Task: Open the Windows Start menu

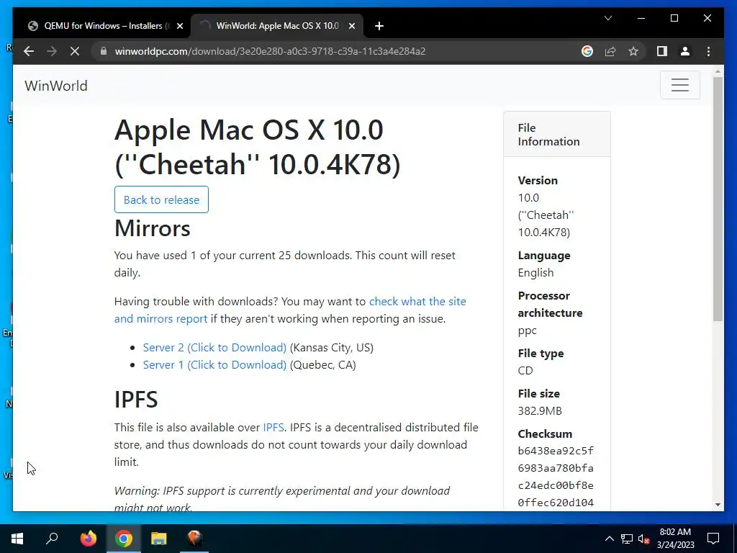Action: (x=17, y=539)
